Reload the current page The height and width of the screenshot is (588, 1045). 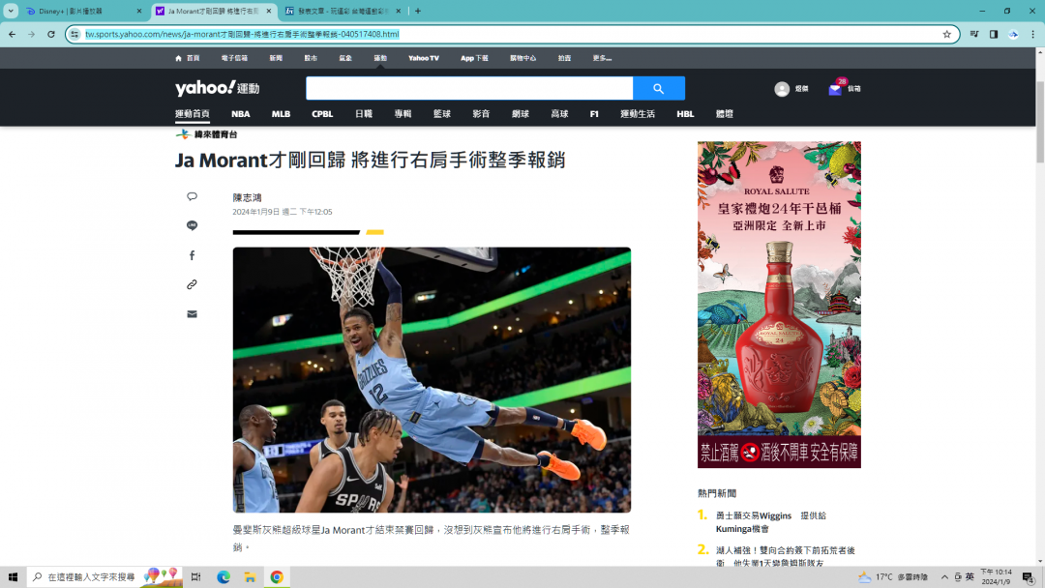point(50,34)
